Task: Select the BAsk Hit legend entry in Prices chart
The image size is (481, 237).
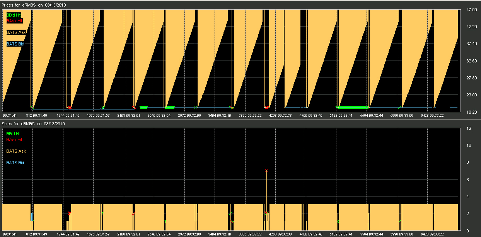Action: [x=14, y=21]
